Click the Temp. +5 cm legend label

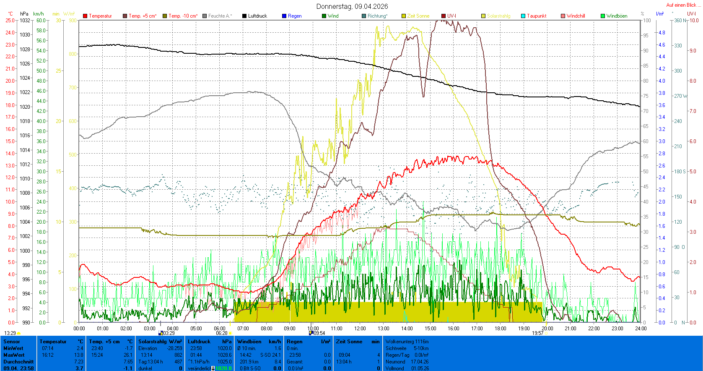click(143, 16)
